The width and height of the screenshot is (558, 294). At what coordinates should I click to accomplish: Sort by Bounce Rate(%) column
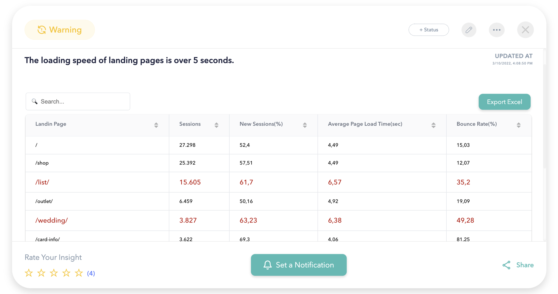click(x=518, y=125)
